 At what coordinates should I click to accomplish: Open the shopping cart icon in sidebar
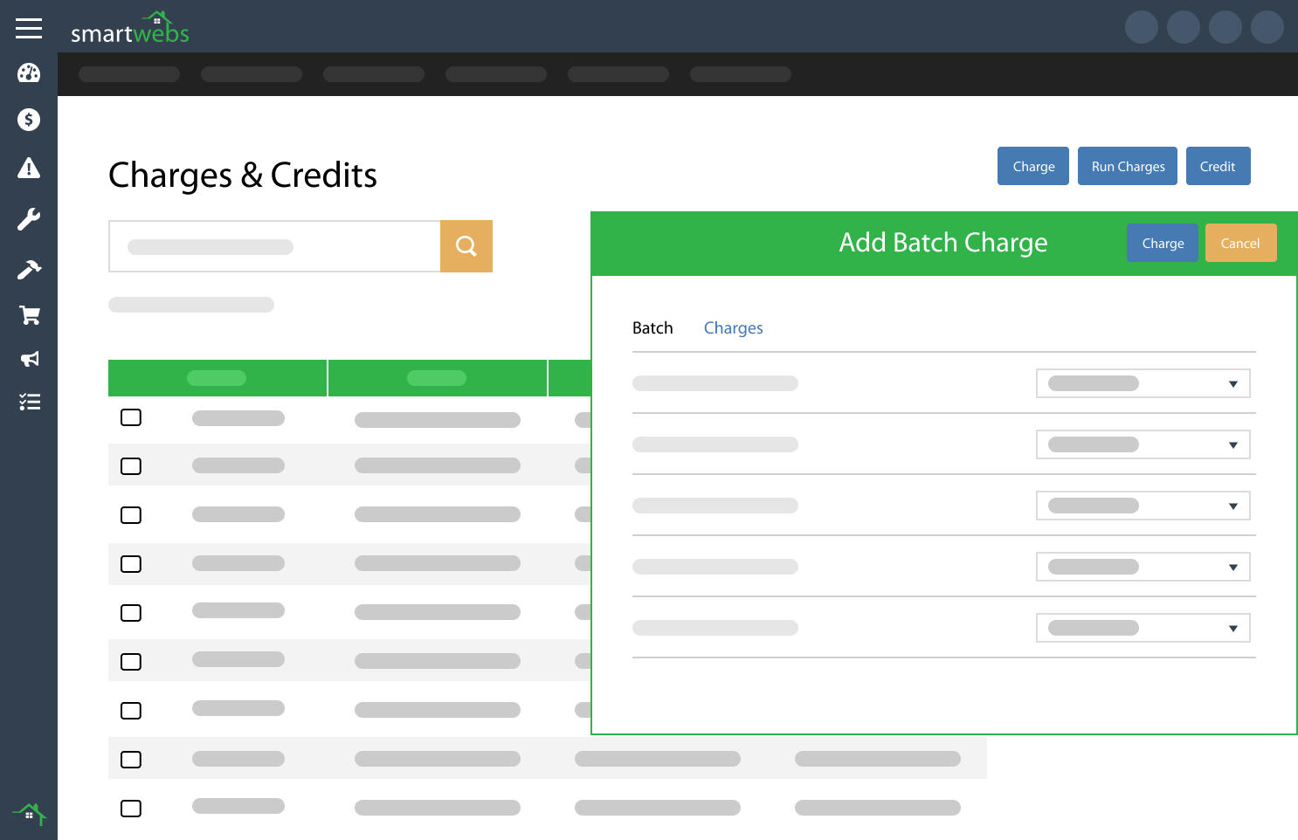tap(29, 314)
